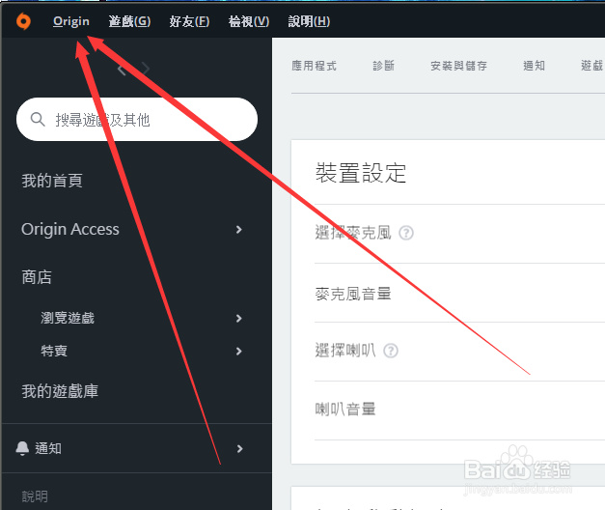Open 商店 in the sidebar
Viewport: 605px width, 510px height.
[x=37, y=277]
